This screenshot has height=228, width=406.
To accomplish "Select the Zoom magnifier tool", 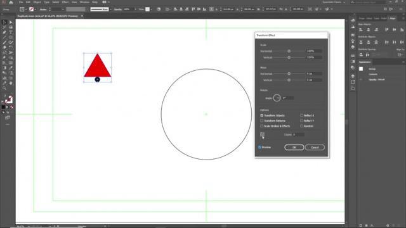I will [x=4, y=88].
